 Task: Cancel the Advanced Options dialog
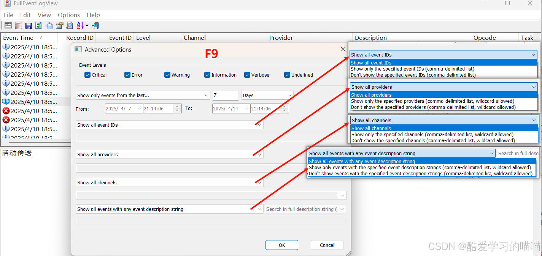pyautogui.click(x=327, y=245)
